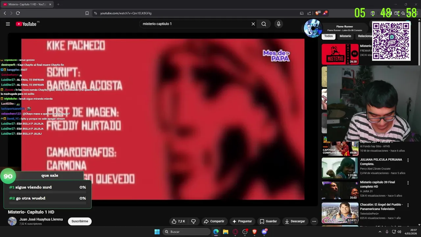Open the title JULIANA PELICULA PERUANA Completa.
This screenshot has width=421, height=237.
(x=381, y=162)
